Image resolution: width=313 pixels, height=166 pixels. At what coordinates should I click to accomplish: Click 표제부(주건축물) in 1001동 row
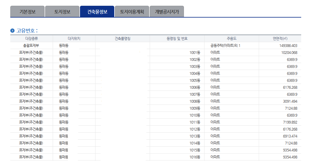(x=31, y=52)
